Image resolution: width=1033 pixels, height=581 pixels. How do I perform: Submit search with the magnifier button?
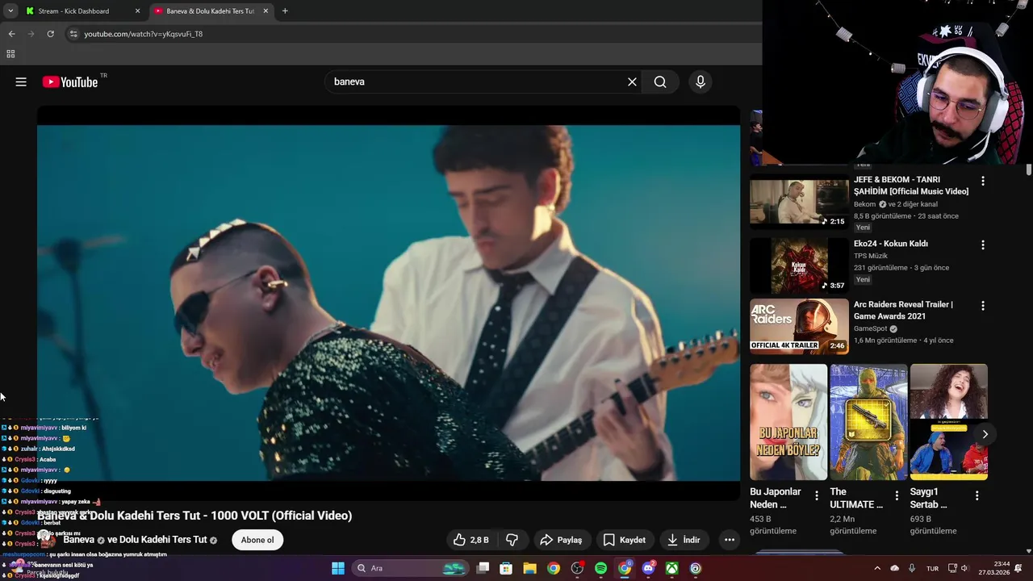coord(660,82)
